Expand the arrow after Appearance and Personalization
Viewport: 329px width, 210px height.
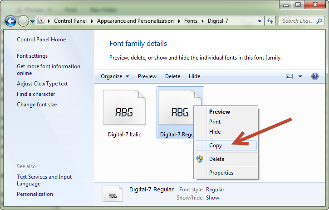click(179, 21)
